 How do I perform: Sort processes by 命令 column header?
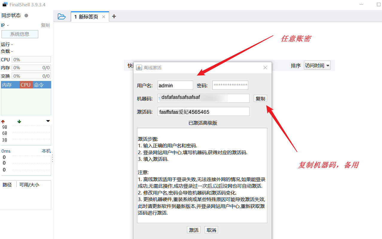point(42,85)
